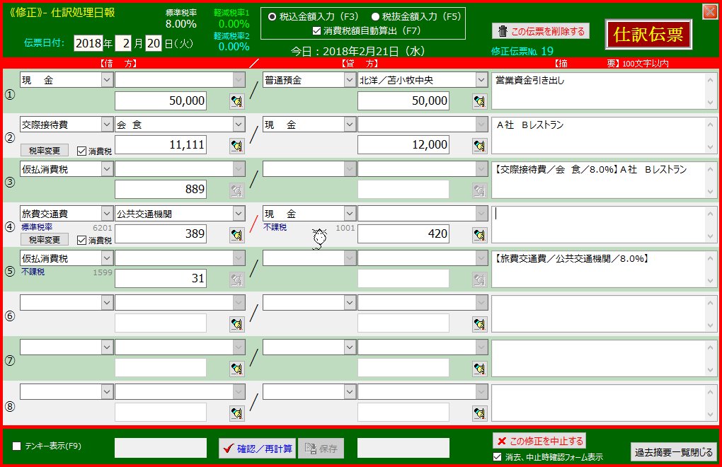Click the icon beside credit amount 12,000
The image size is (722, 467).
tap(480, 146)
